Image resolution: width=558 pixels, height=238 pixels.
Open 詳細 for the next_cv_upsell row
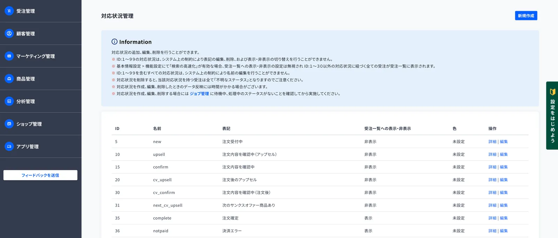492,205
